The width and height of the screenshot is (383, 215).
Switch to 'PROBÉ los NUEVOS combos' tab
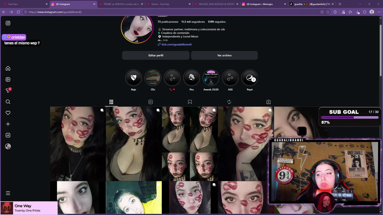(121, 4)
